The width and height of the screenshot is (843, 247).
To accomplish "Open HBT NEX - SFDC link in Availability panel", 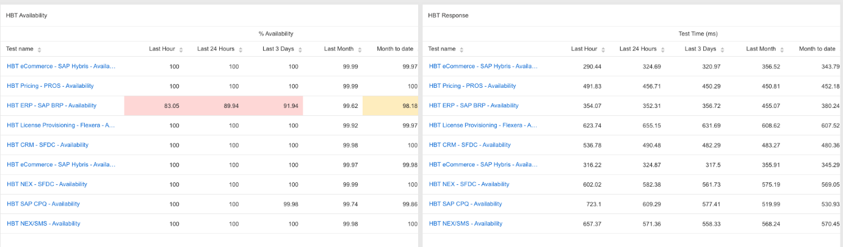I will (x=47, y=184).
